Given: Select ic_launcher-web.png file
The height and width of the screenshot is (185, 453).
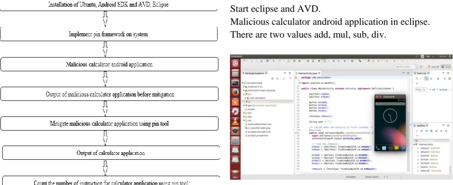Looking at the screenshot, I should [257, 128].
